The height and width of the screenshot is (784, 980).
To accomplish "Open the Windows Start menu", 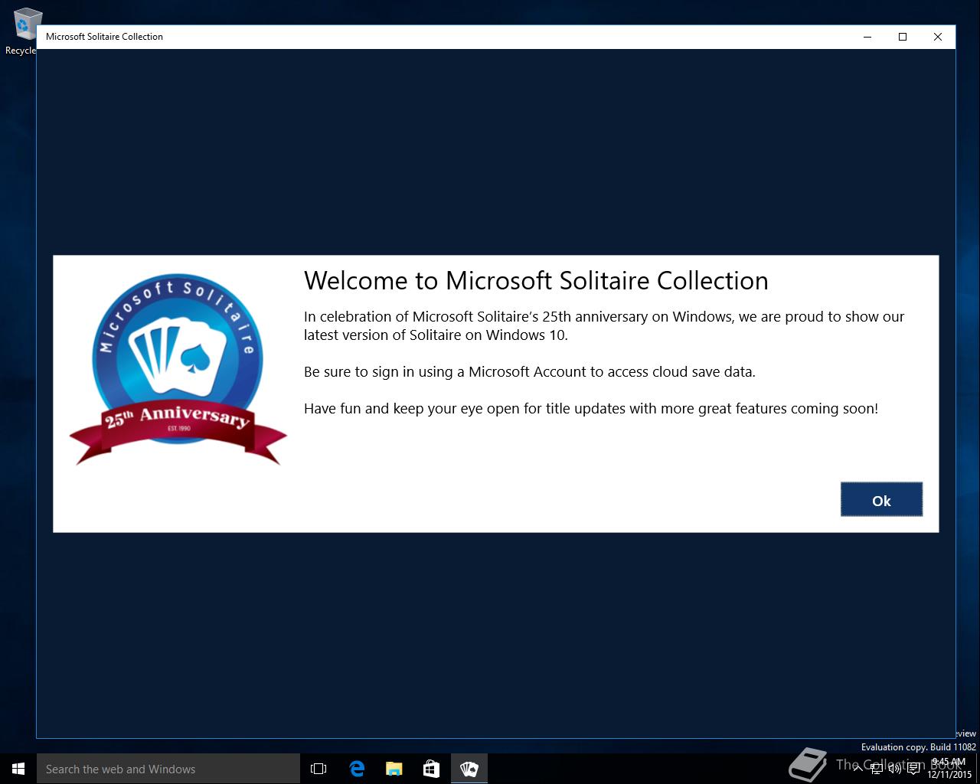I will 18,769.
